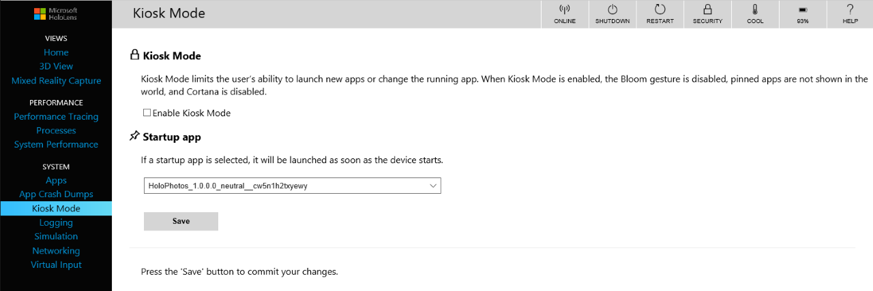The height and width of the screenshot is (291, 873).
Task: Go to Home view
Action: pos(56,52)
